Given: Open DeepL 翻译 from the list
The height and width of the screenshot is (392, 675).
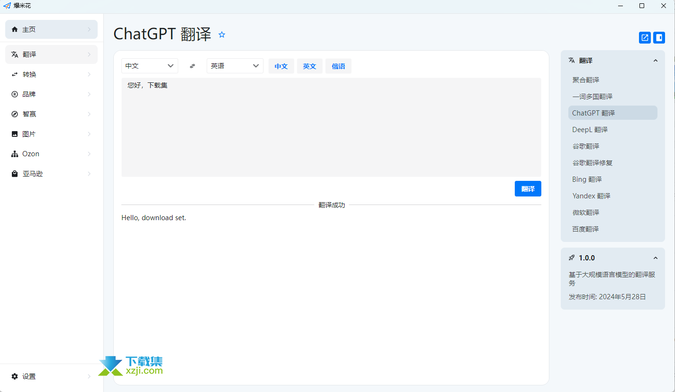Looking at the screenshot, I should [613, 130].
